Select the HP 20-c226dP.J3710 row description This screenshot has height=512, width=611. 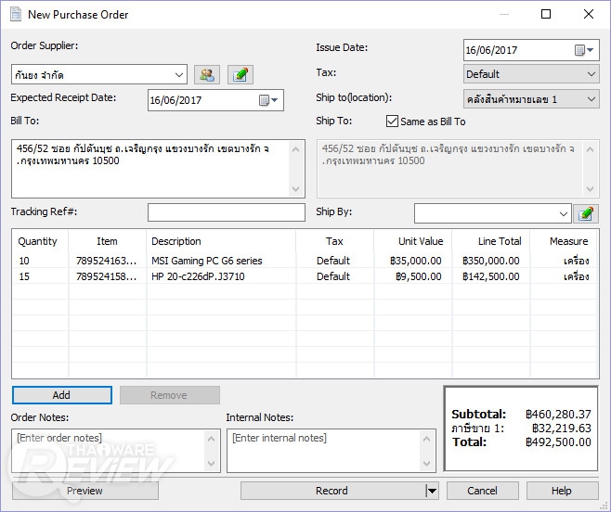pos(198,276)
